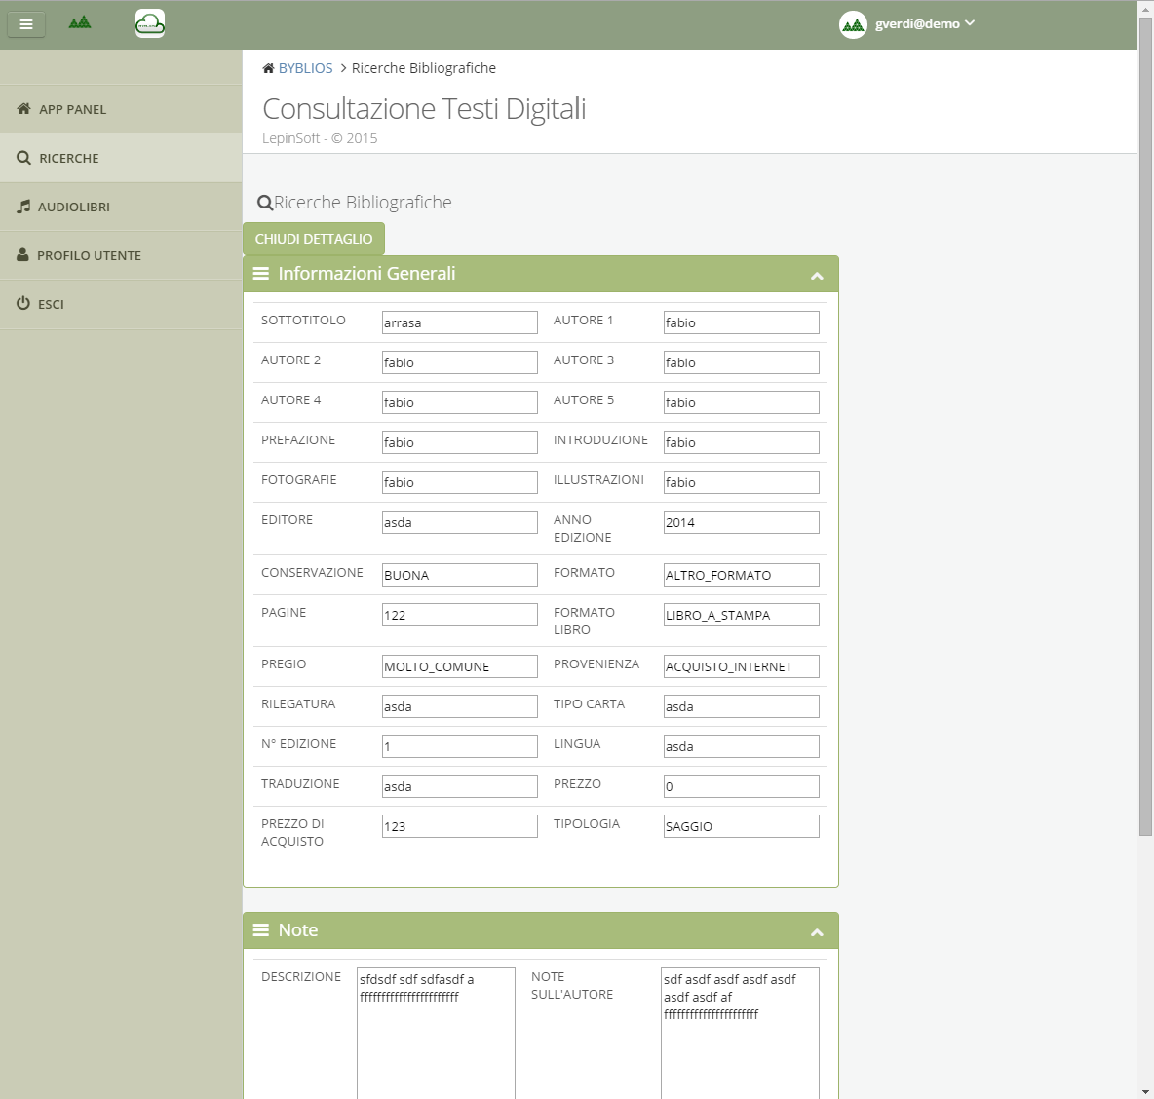Click the FOTOGRAFIE input field
Screen dimensions: 1154x1099
coord(460,482)
